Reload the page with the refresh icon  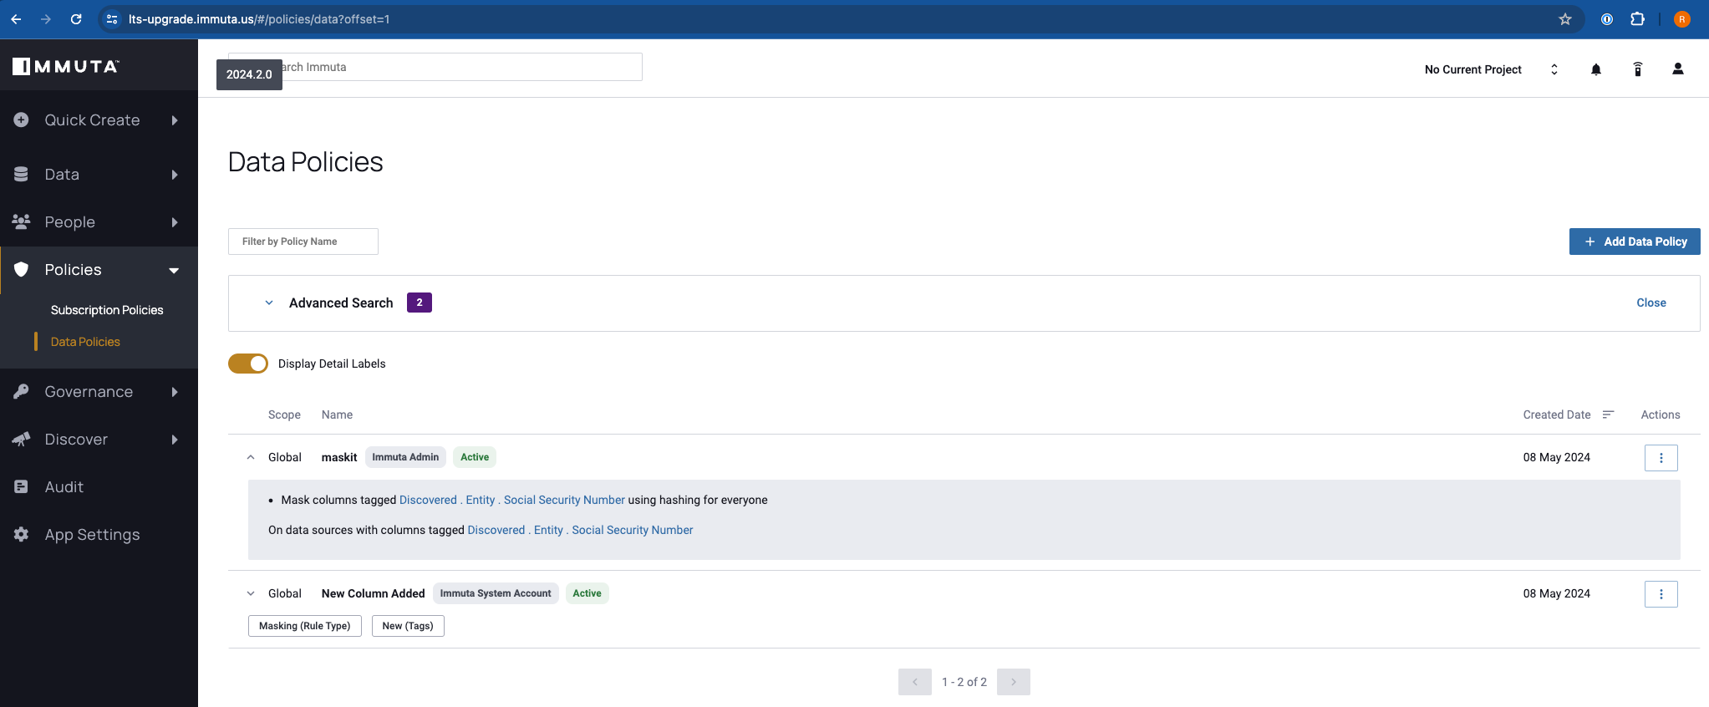tap(76, 19)
